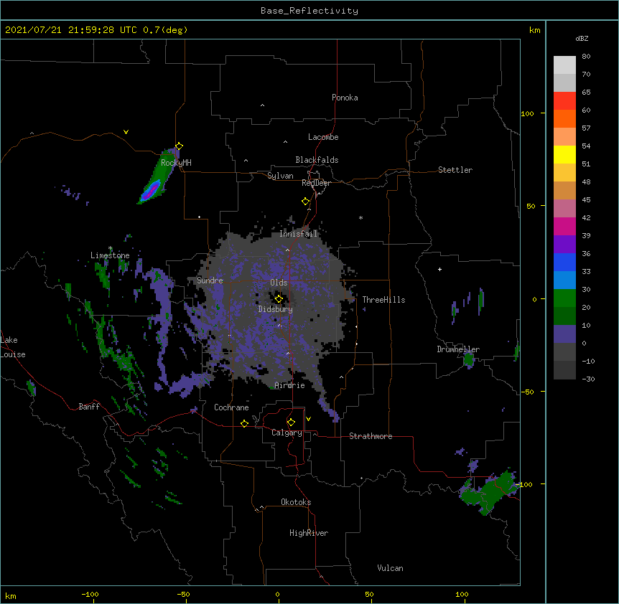Click the -30 value on dBZ legend
Viewport: 619px width, 604px height.
[588, 379]
